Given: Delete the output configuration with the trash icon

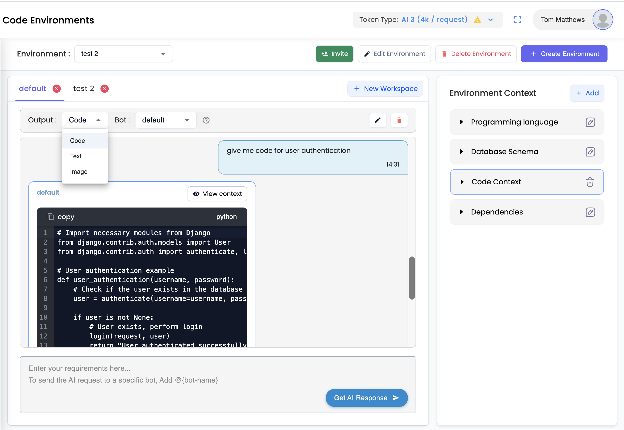Looking at the screenshot, I should click(399, 120).
